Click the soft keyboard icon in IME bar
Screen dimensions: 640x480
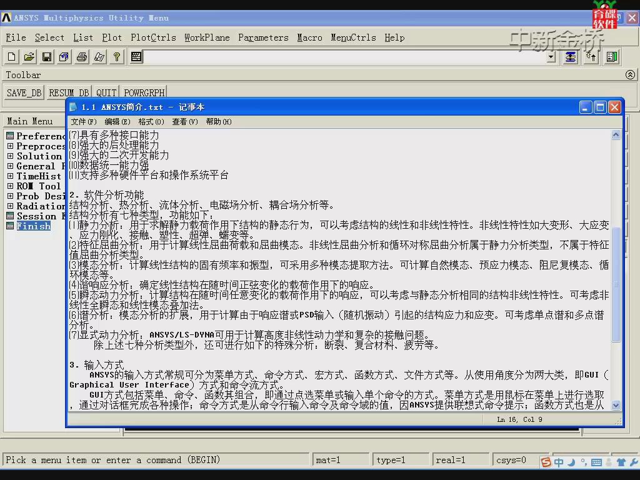596,462
